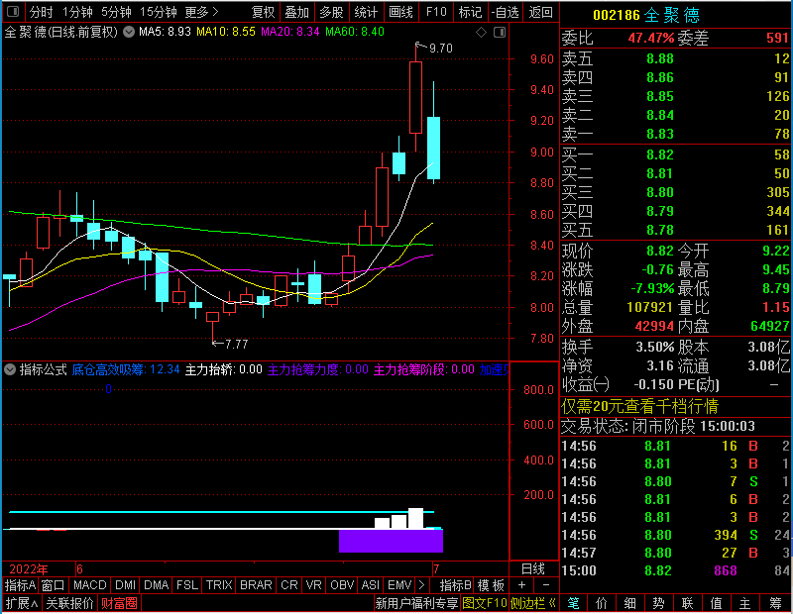Select the 势 trend tab
The height and width of the screenshot is (614, 793).
click(658, 603)
